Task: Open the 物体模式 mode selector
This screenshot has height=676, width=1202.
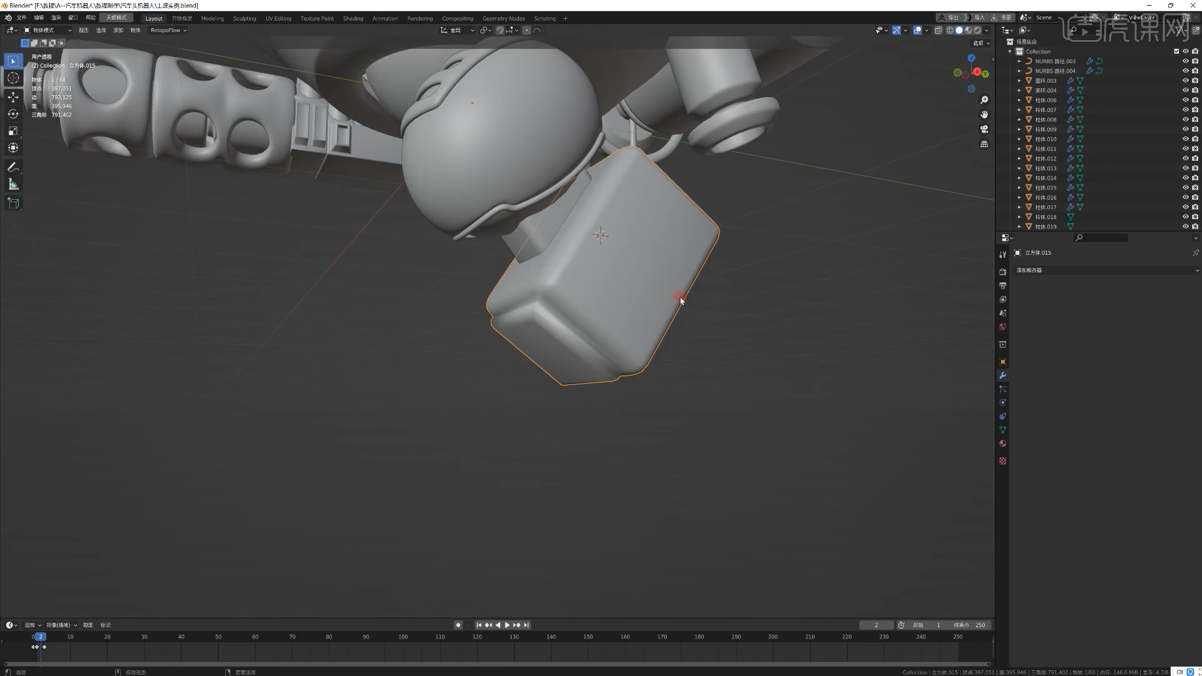Action: [47, 30]
